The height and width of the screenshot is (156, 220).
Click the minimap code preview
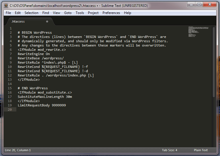click(x=198, y=32)
